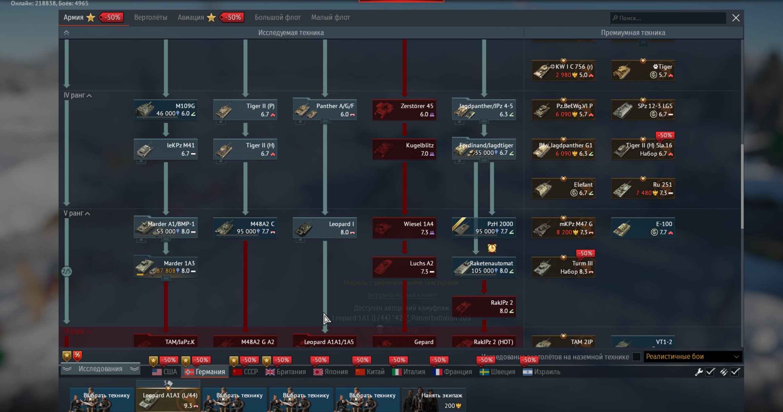The width and height of the screenshot is (783, 412).
Task: Click the Нанять экипаж button
Action: tap(434, 399)
